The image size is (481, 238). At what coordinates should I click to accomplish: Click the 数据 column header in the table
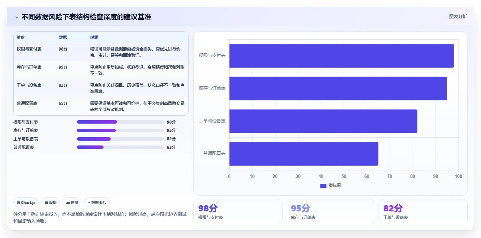(63, 38)
